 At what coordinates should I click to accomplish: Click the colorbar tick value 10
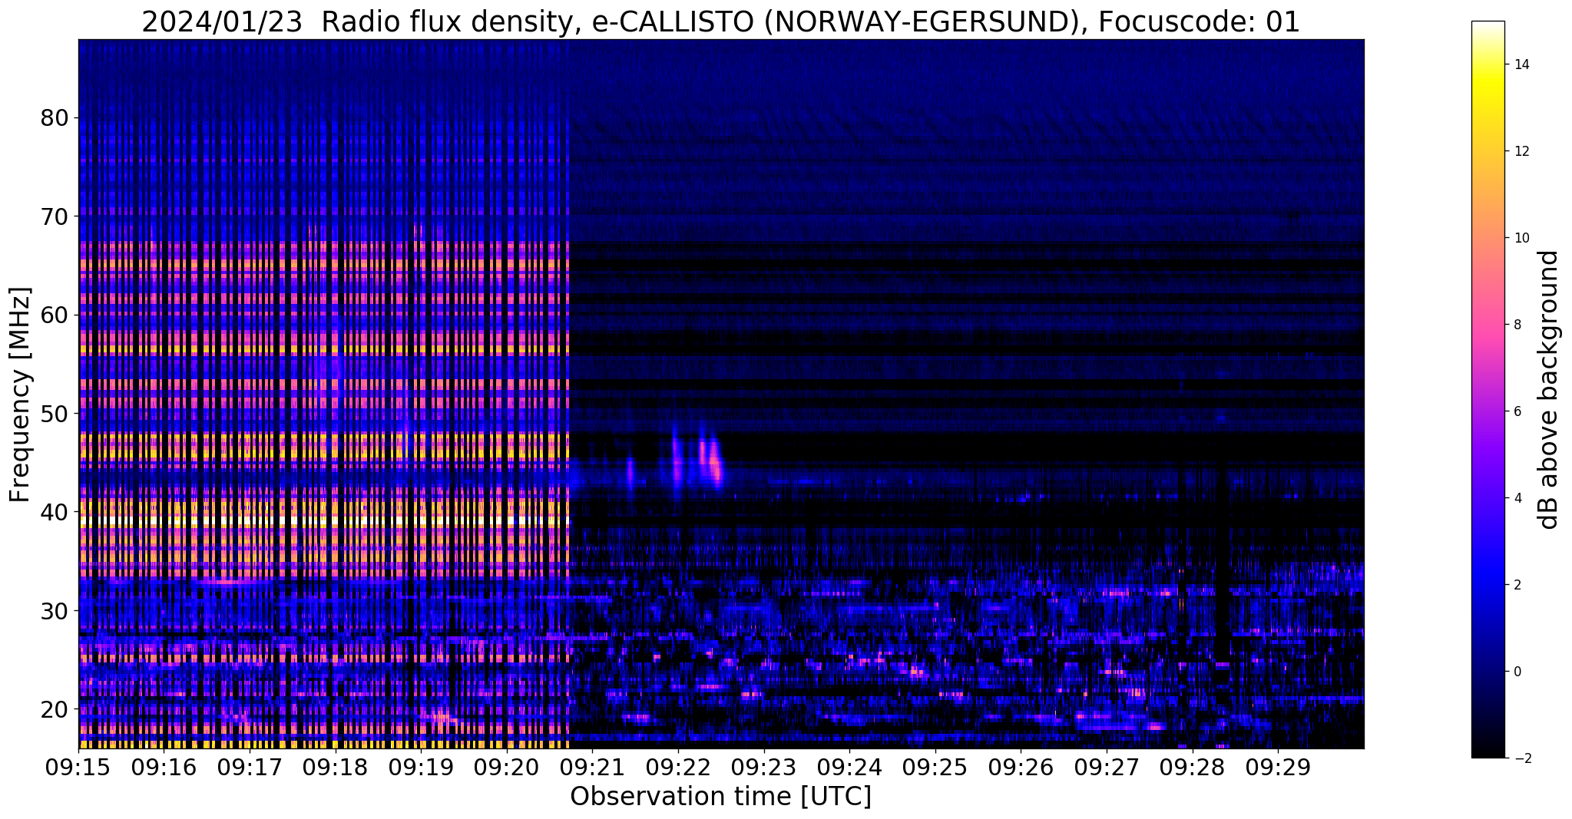tap(1521, 238)
